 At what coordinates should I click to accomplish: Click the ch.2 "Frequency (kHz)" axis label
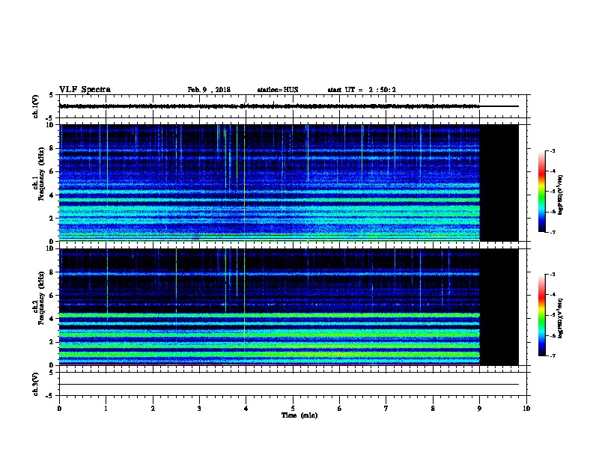41,298
